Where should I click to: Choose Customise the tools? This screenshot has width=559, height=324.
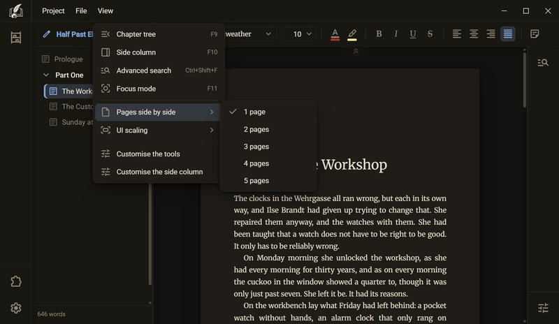pos(159,154)
